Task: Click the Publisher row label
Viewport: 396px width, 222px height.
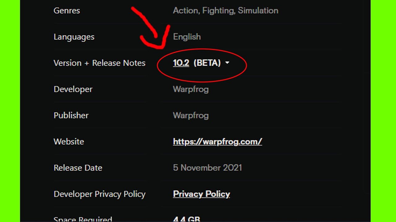Action: pos(71,115)
